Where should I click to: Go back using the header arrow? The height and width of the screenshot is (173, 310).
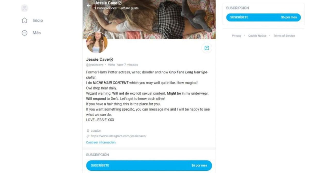click(x=89, y=5)
